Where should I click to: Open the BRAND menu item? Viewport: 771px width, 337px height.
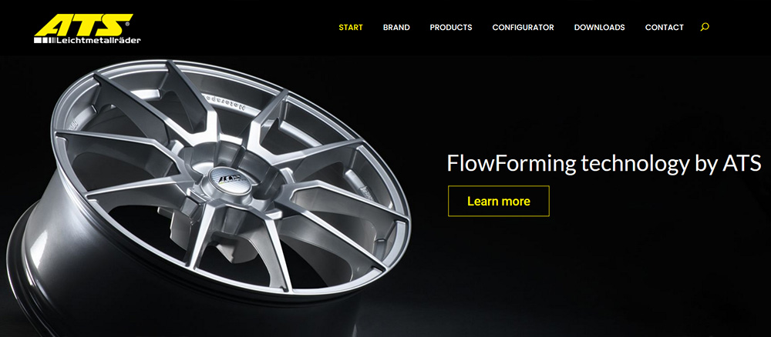(x=396, y=28)
